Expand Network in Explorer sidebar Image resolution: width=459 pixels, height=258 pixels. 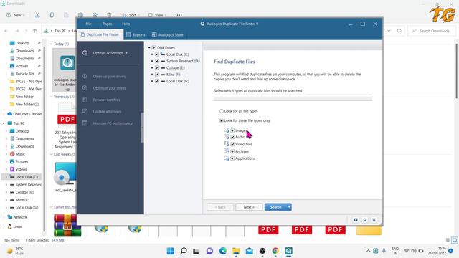pyautogui.click(x=4, y=217)
